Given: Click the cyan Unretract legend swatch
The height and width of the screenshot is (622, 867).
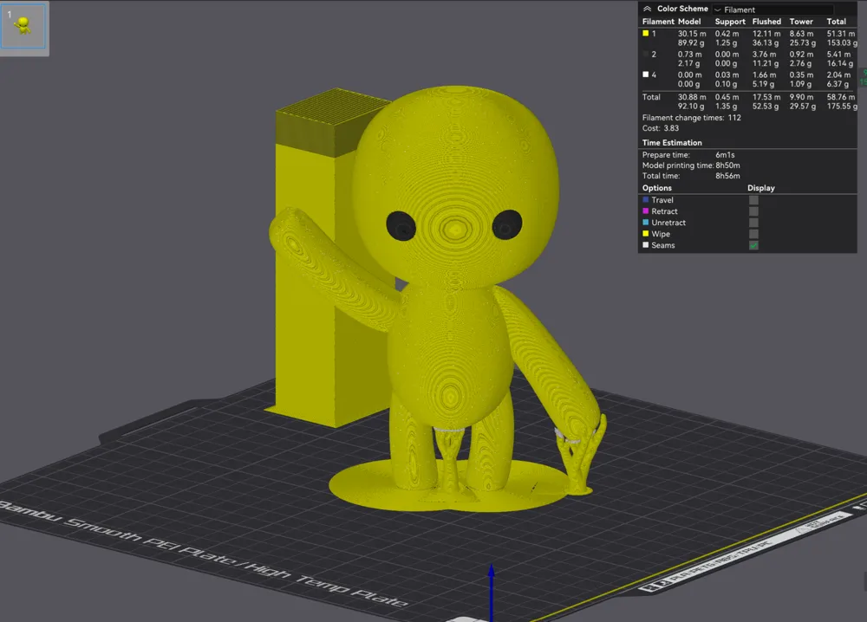Looking at the screenshot, I should coord(645,223).
